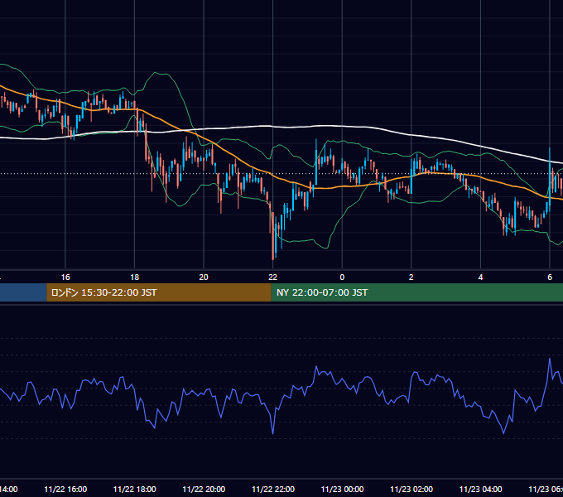Click the 11/22 22:00 date label
The width and height of the screenshot is (563, 497).
coord(273,490)
